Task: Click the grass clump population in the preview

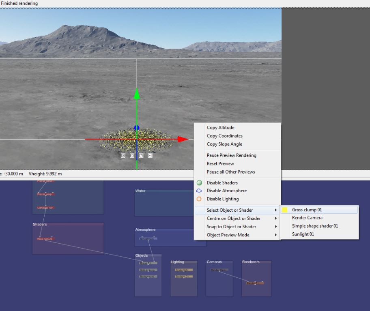Action: coord(137,140)
